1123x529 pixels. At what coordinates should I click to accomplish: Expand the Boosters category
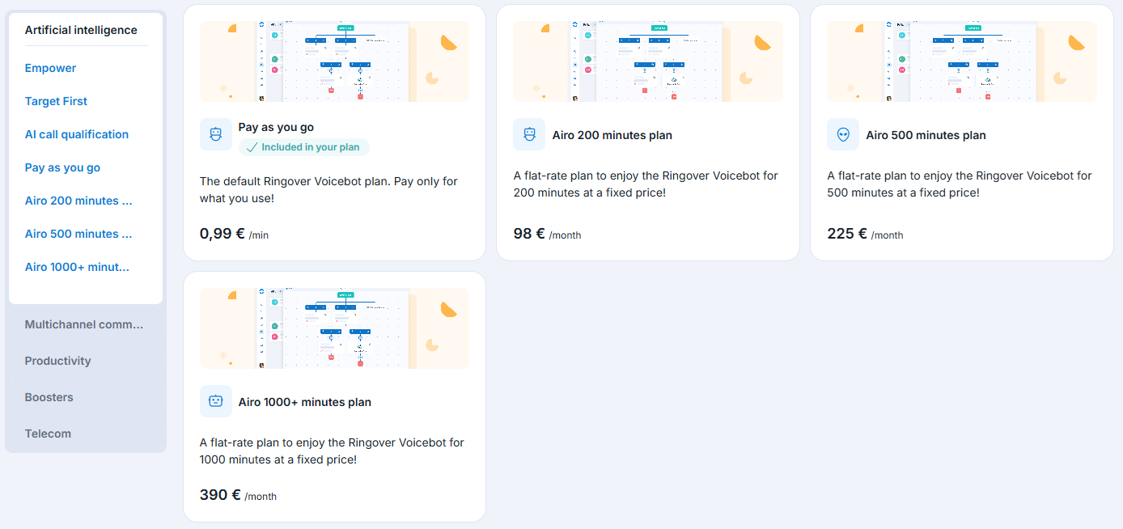(x=49, y=397)
